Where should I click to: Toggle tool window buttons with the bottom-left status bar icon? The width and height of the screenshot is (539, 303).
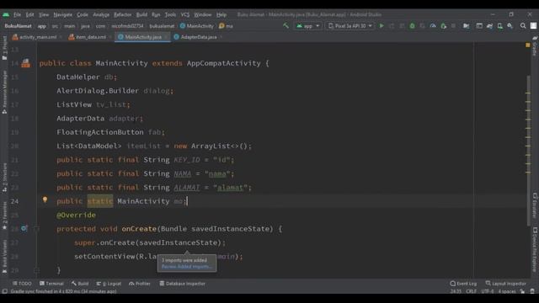click(4, 291)
